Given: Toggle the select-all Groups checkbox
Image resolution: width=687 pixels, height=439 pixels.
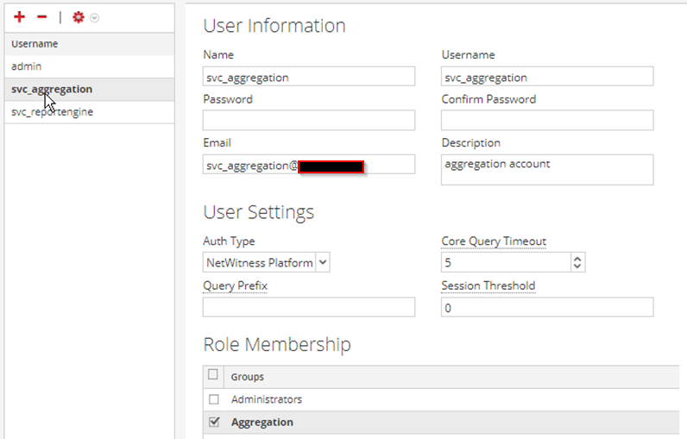Looking at the screenshot, I should pos(213,375).
